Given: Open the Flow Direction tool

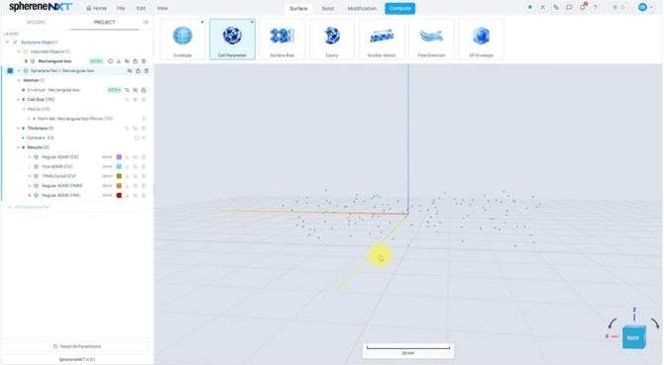Looking at the screenshot, I should 431,39.
